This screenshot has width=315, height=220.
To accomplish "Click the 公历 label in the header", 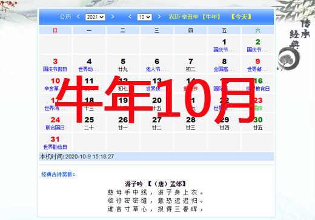I will pos(65,17).
